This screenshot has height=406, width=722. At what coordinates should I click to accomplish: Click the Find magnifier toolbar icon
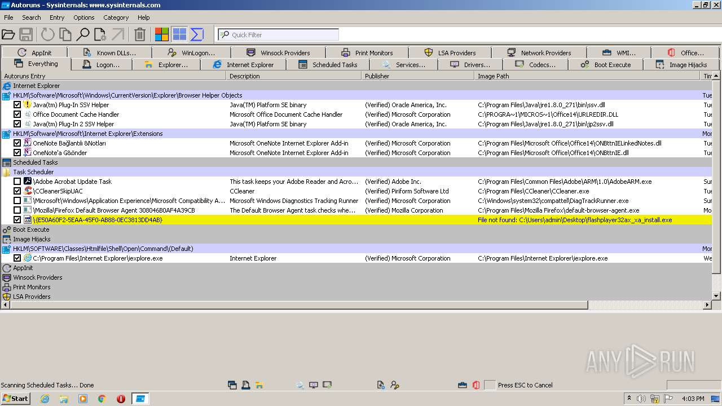tap(83, 34)
